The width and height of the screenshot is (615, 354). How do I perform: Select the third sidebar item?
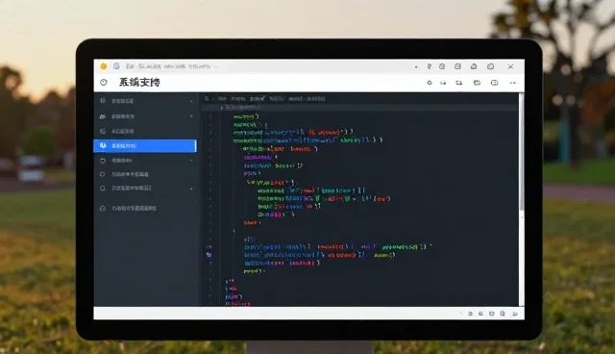point(145,131)
